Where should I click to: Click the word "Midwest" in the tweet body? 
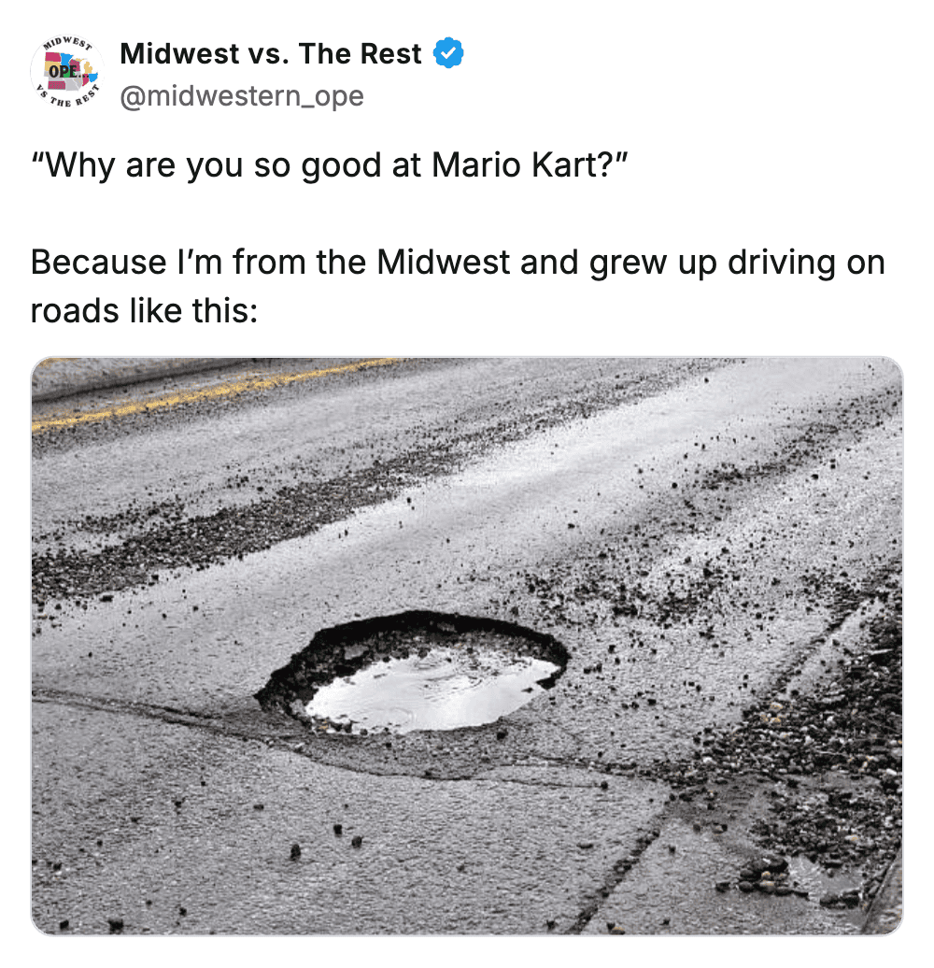tap(443, 262)
